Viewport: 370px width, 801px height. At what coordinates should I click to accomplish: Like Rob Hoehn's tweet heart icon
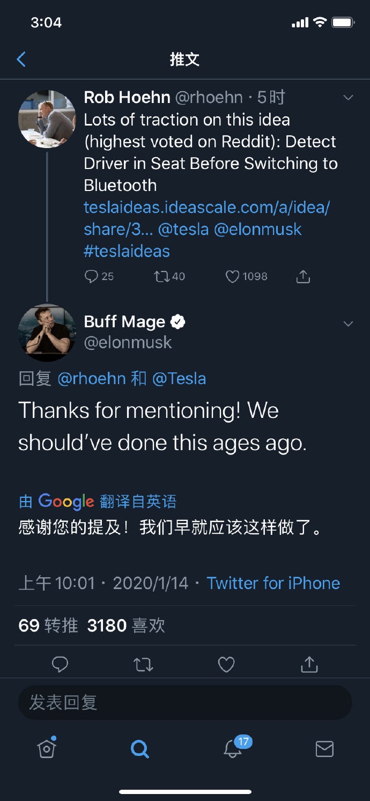tap(232, 276)
